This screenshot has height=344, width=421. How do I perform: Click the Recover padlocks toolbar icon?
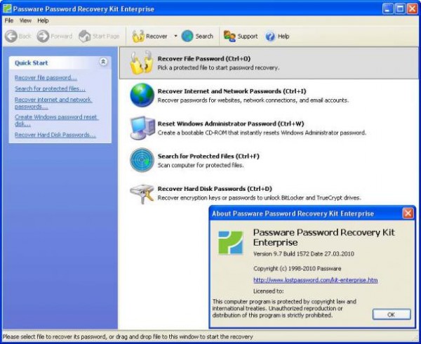(138, 37)
